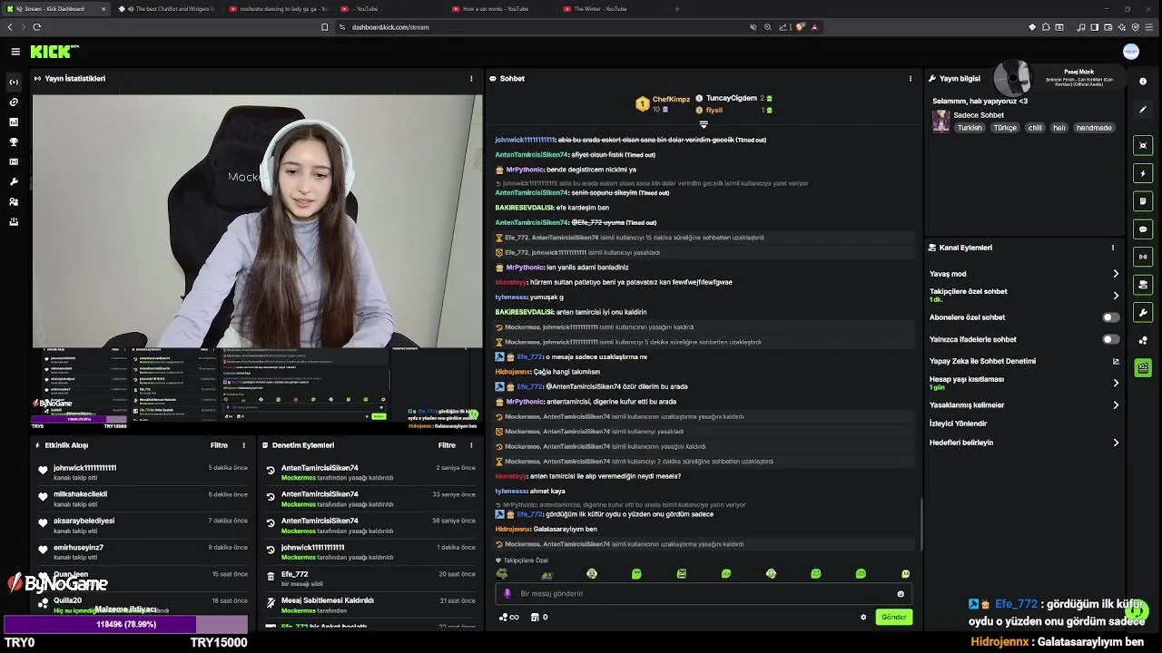Toggle Yalnızca ifadelerle sohbet switch
The width and height of the screenshot is (1162, 653).
click(x=1110, y=339)
